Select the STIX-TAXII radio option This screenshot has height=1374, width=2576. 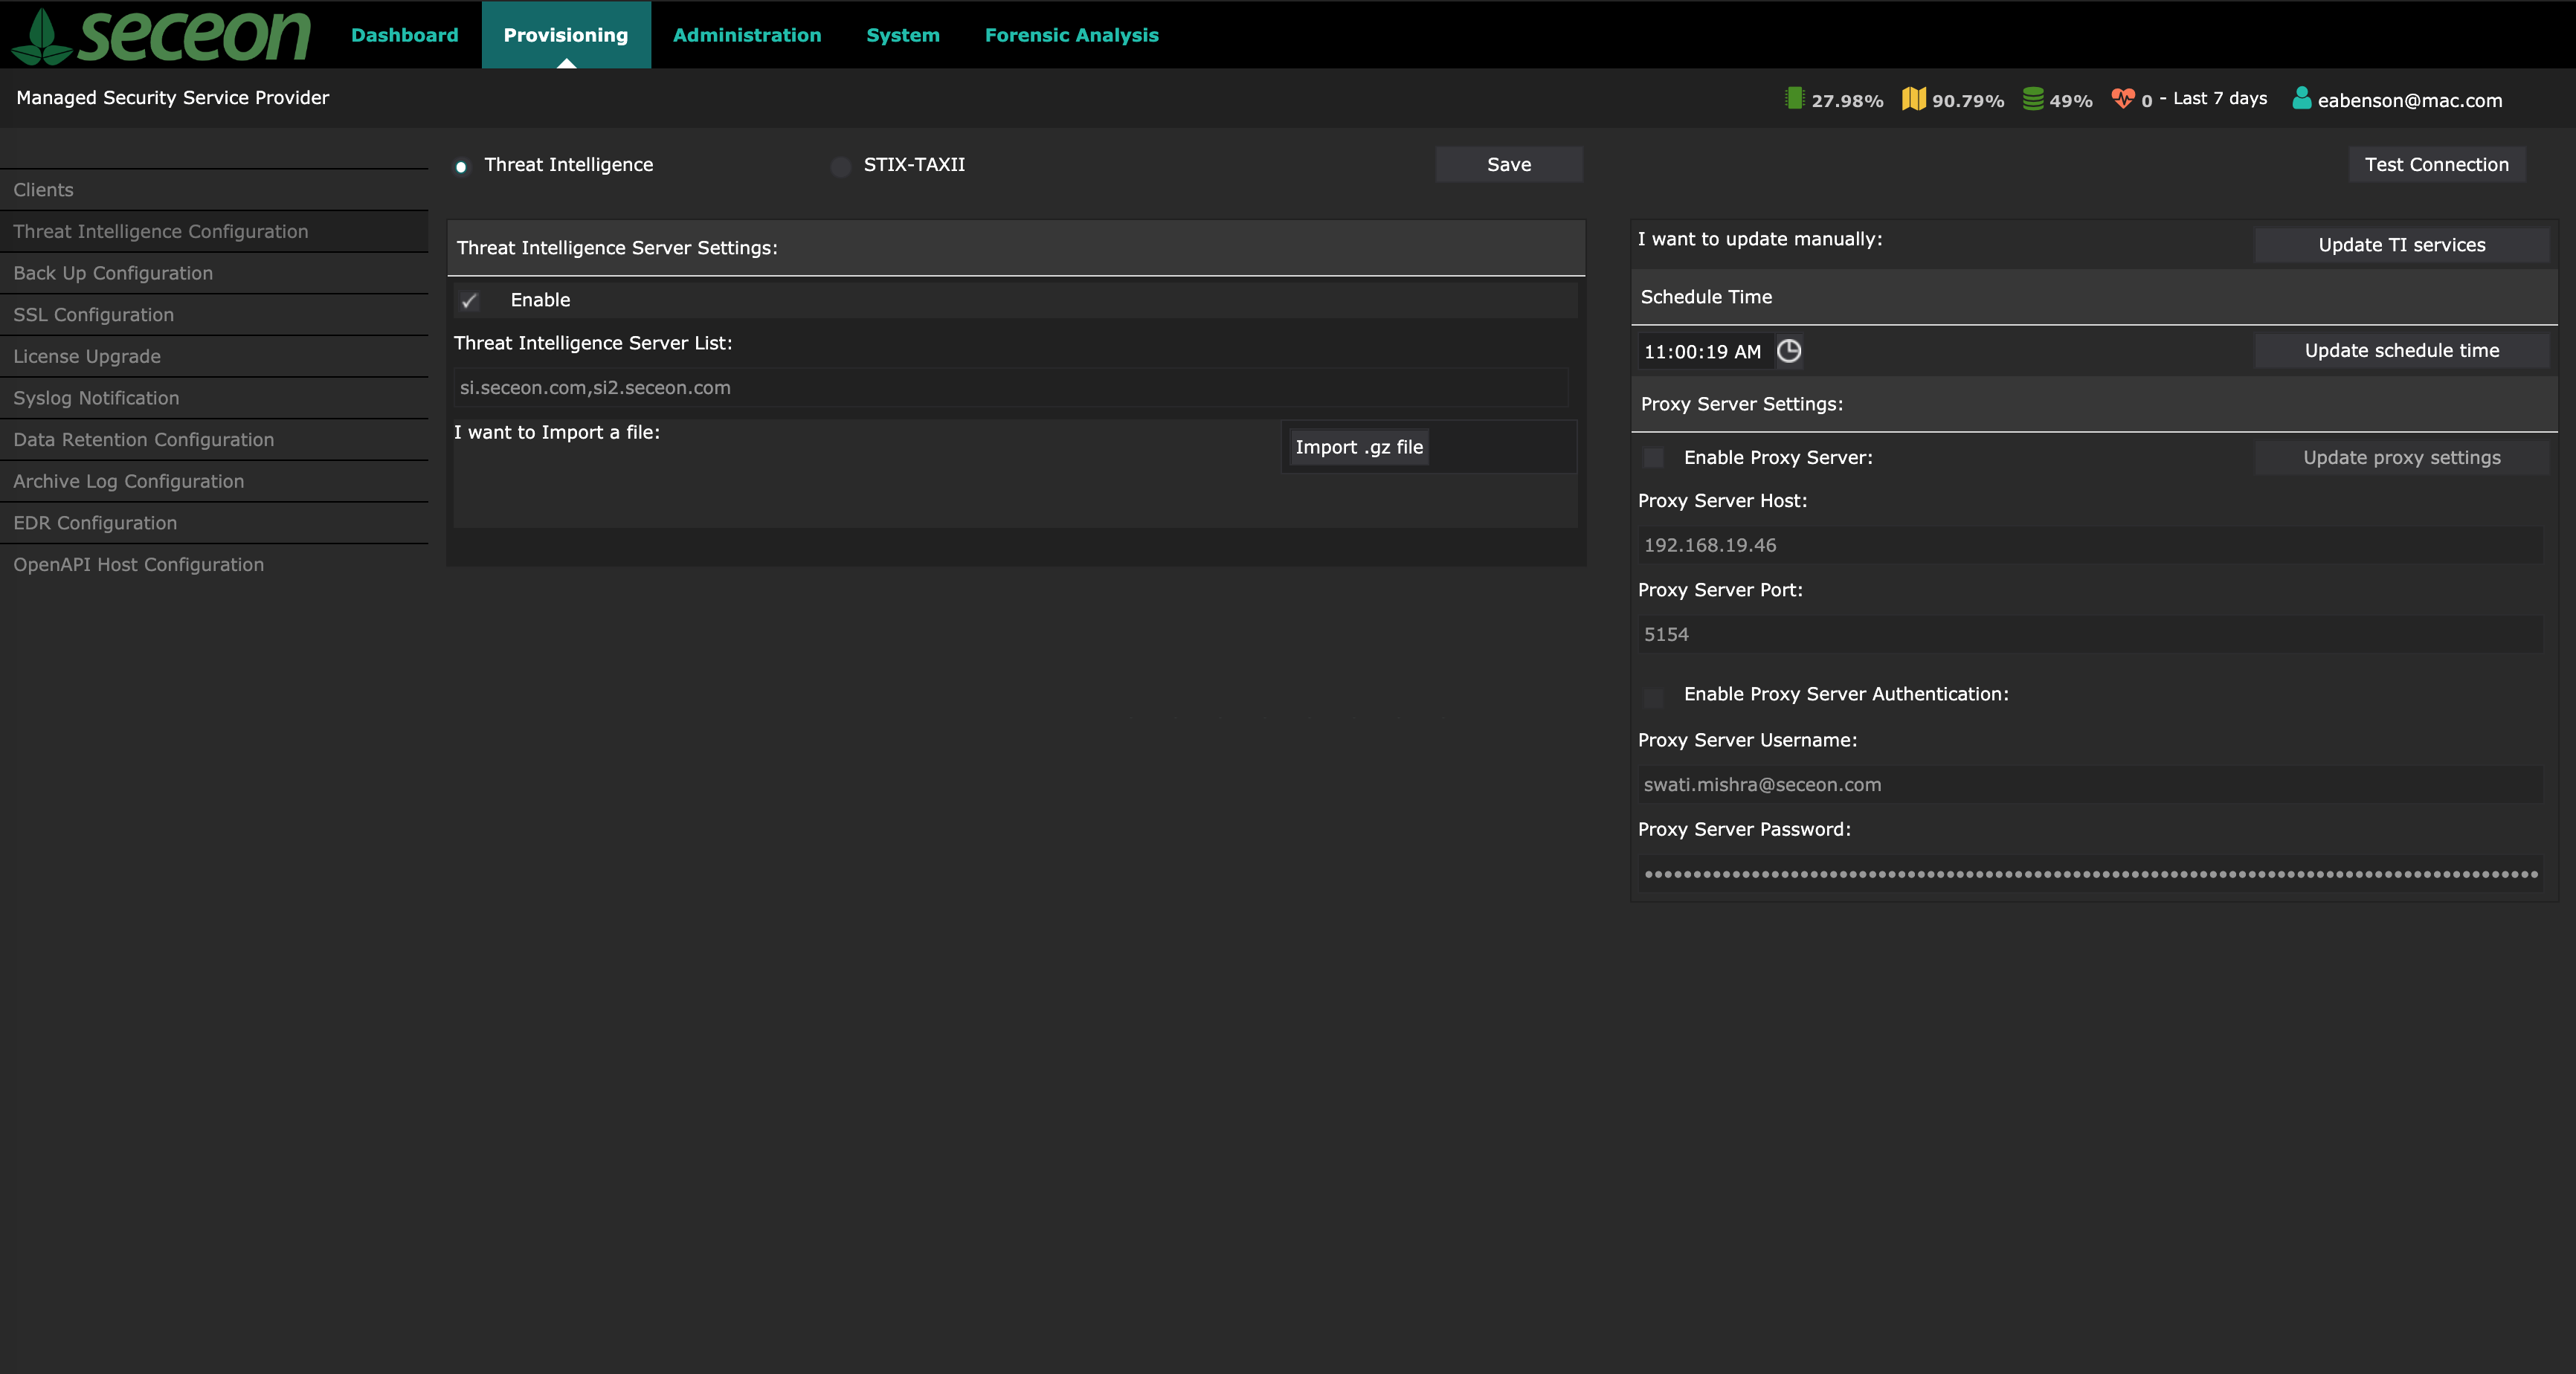point(841,166)
